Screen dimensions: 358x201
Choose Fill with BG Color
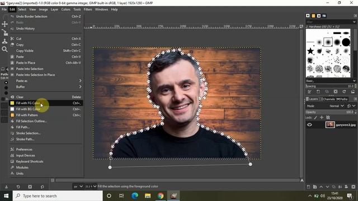[x=46, y=109]
